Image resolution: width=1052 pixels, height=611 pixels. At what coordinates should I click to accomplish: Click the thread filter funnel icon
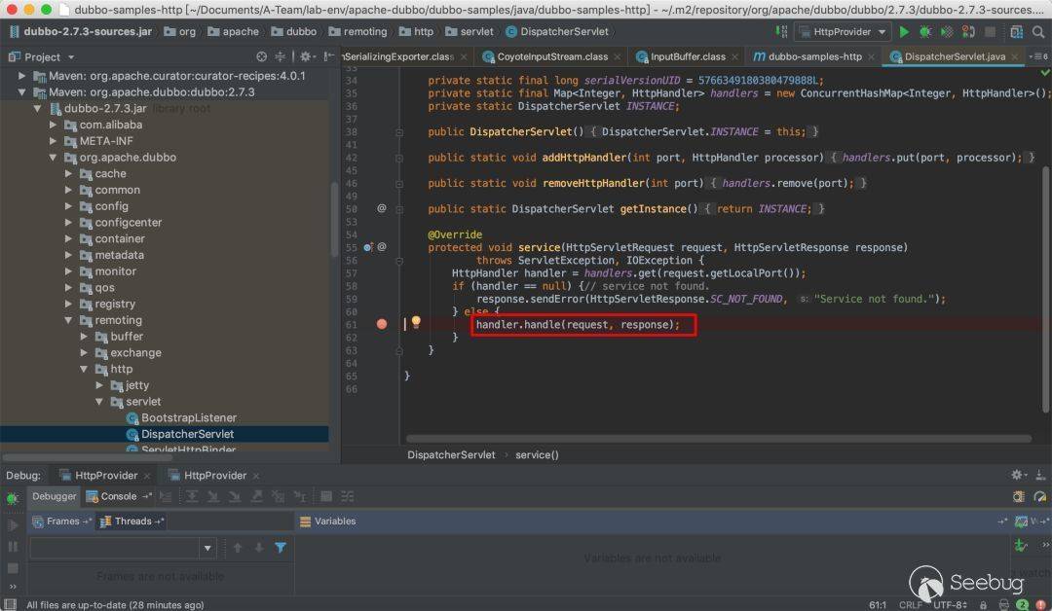pos(281,548)
